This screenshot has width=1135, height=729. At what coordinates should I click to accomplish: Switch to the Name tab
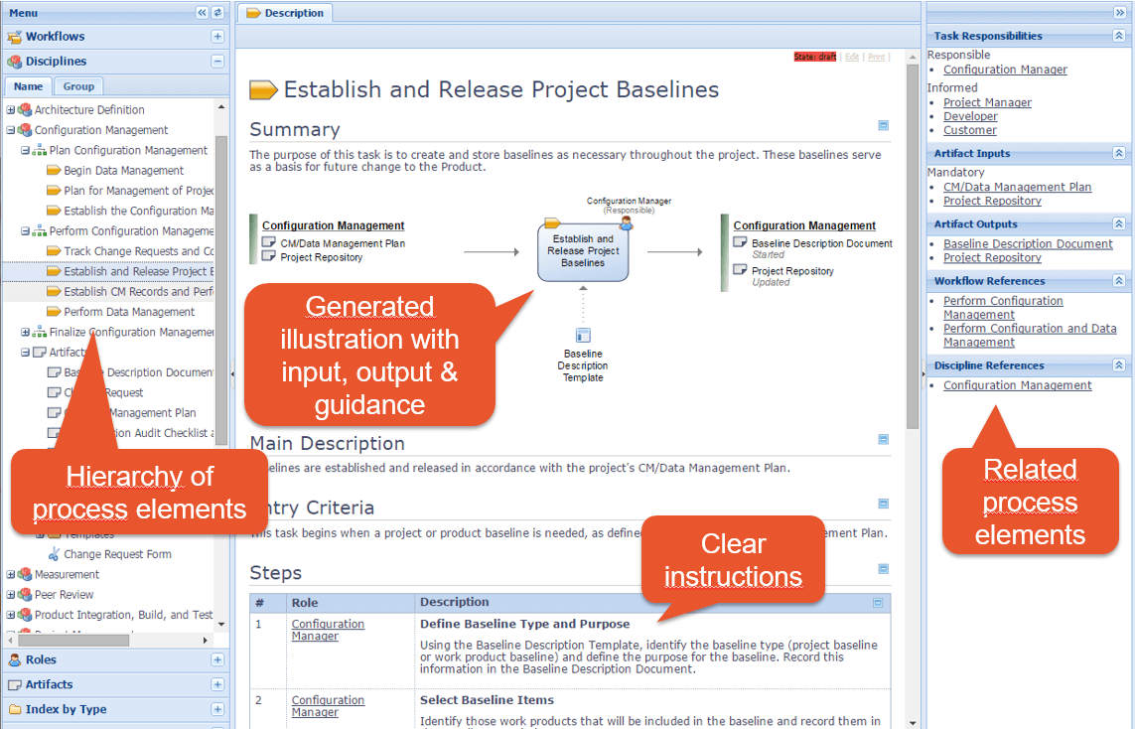pyautogui.click(x=28, y=86)
